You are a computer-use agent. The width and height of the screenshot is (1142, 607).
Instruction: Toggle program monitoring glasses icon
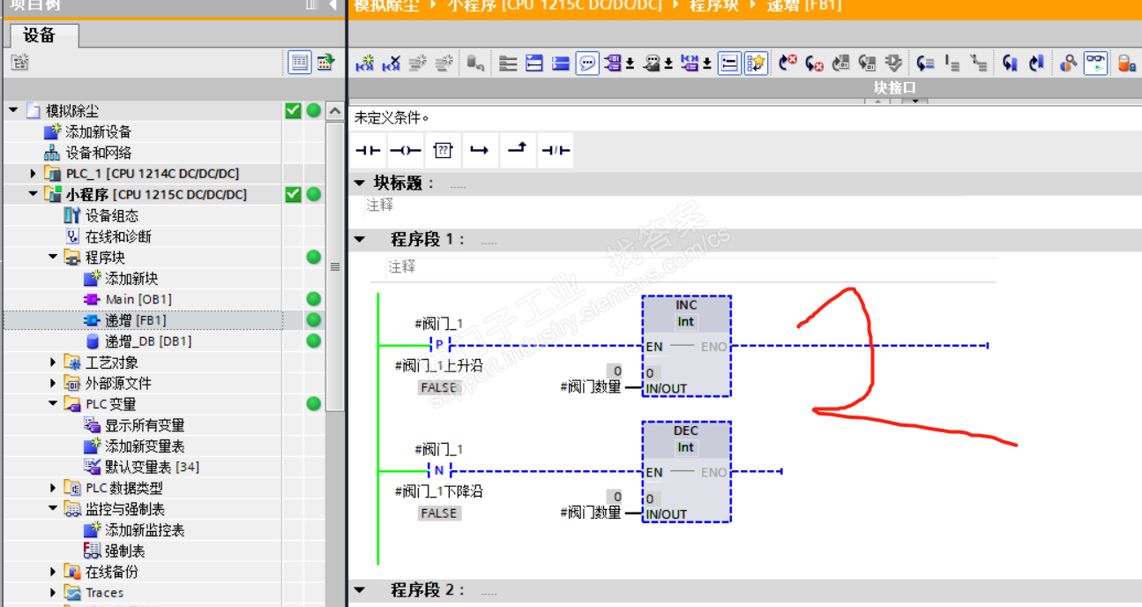coord(1095,64)
